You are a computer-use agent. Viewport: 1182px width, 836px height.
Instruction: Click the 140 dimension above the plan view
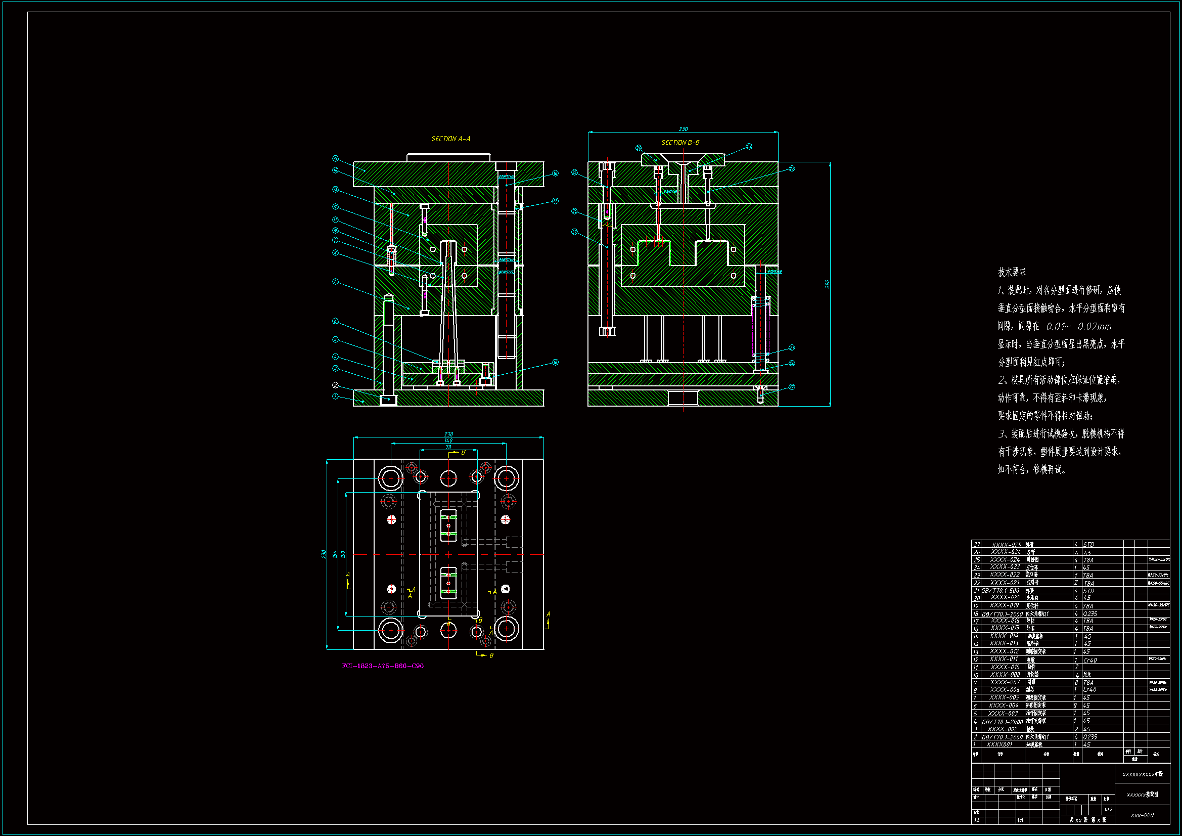tap(448, 441)
